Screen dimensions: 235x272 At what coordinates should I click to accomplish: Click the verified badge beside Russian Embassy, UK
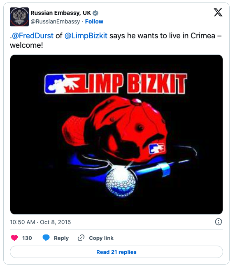(x=95, y=13)
